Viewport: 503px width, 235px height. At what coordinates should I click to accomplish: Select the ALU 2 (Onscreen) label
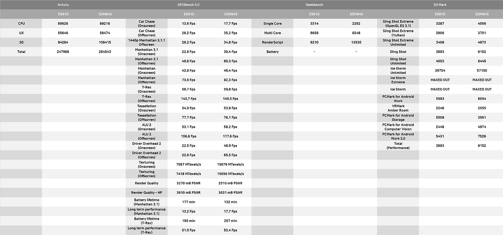[147, 127]
